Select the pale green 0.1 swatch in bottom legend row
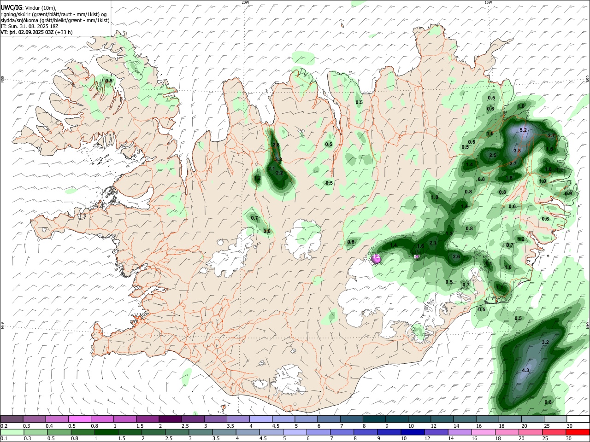590x442 pixels. pos(12,432)
